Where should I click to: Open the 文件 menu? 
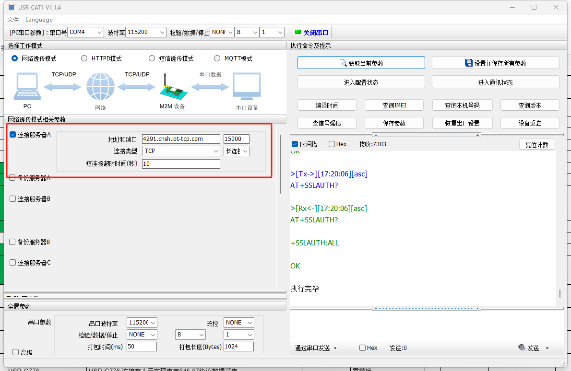[13, 20]
